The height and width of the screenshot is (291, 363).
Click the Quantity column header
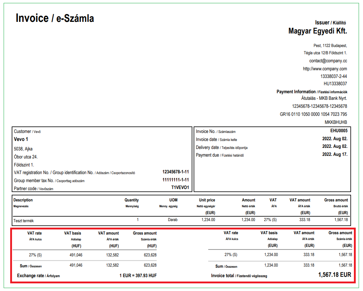click(x=132, y=200)
